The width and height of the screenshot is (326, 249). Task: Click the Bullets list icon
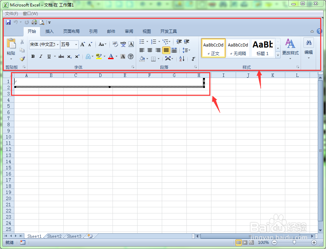(x=142, y=42)
